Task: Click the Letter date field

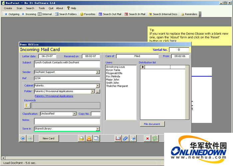Action: (x=47, y=56)
